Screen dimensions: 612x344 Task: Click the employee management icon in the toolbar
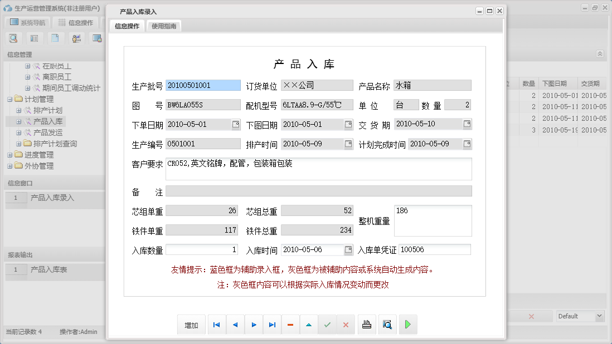76,38
